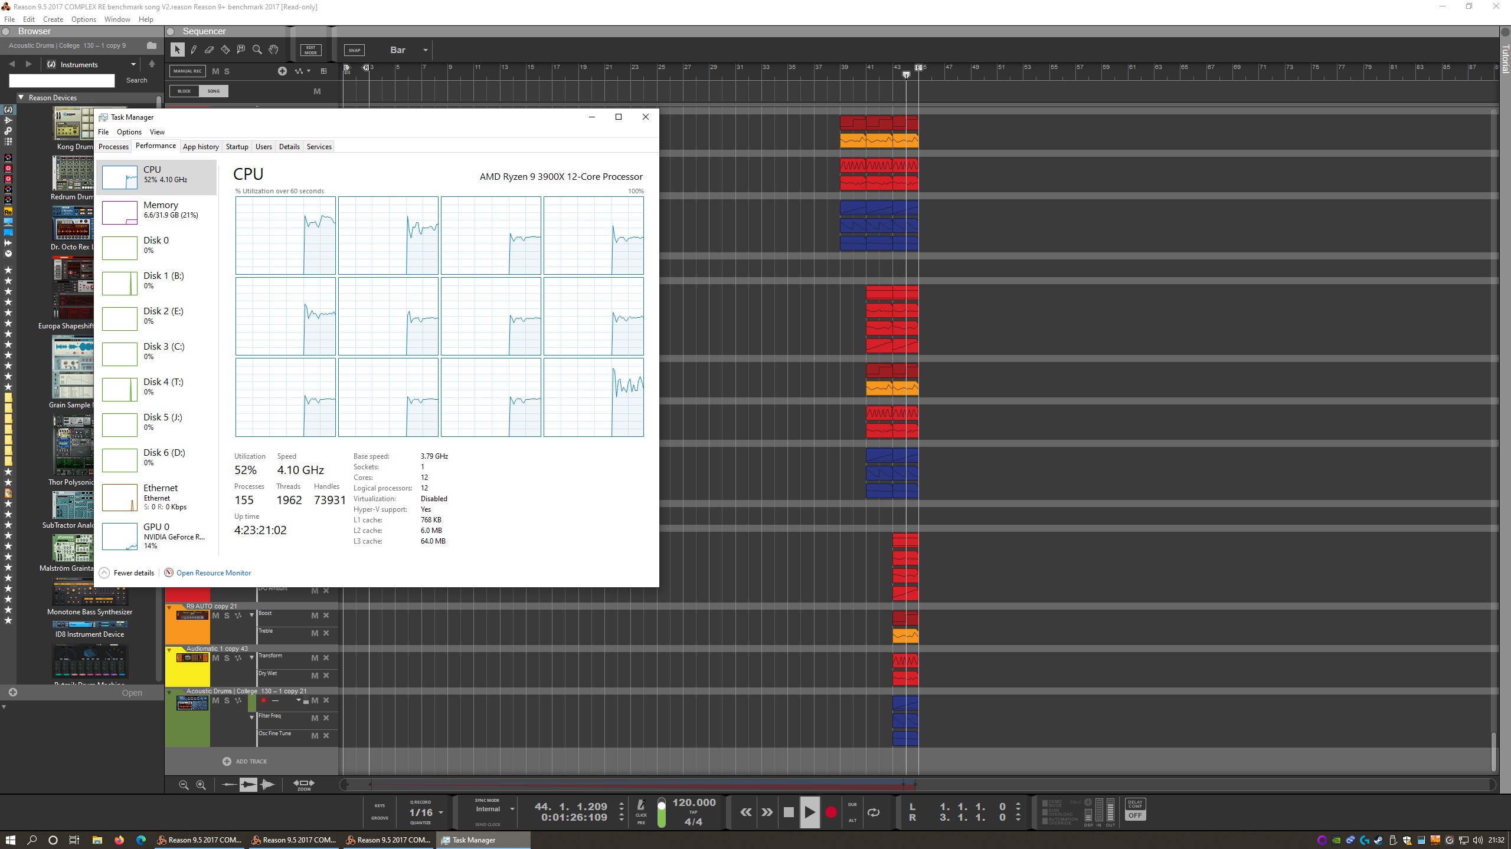1511x849 pixels.
Task: Open the Details tab in Task Manager
Action: coord(289,147)
